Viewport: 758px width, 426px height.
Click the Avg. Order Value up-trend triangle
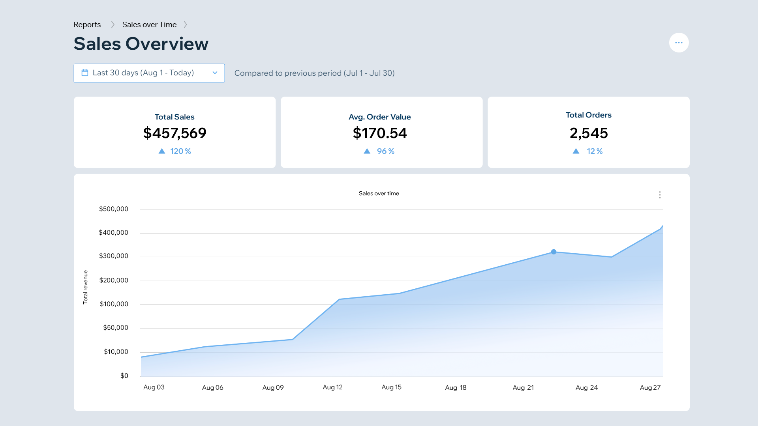[x=367, y=151]
